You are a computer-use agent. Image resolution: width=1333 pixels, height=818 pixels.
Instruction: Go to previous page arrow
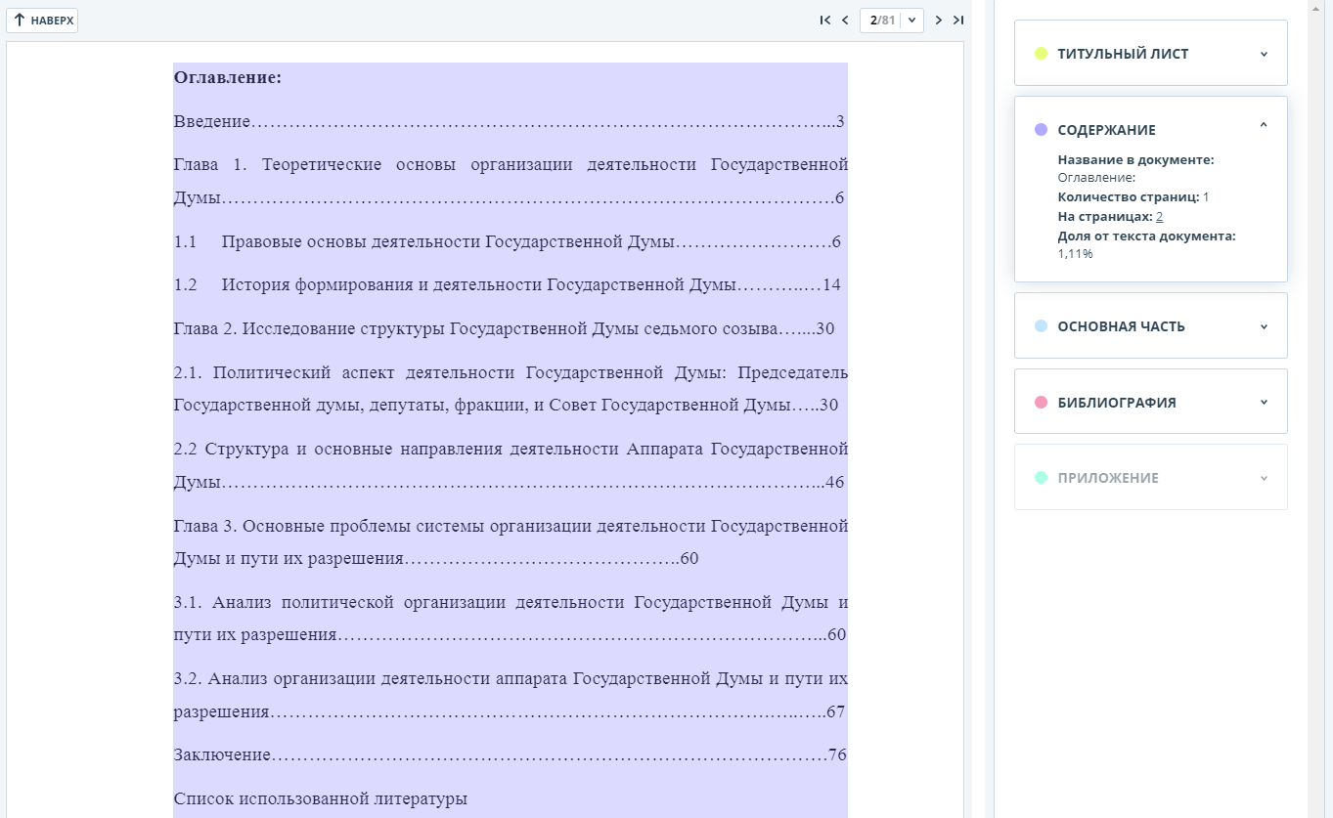(845, 20)
